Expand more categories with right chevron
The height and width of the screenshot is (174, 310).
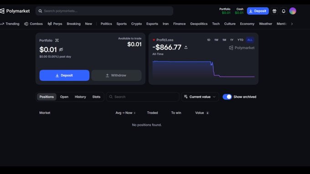click(292, 24)
